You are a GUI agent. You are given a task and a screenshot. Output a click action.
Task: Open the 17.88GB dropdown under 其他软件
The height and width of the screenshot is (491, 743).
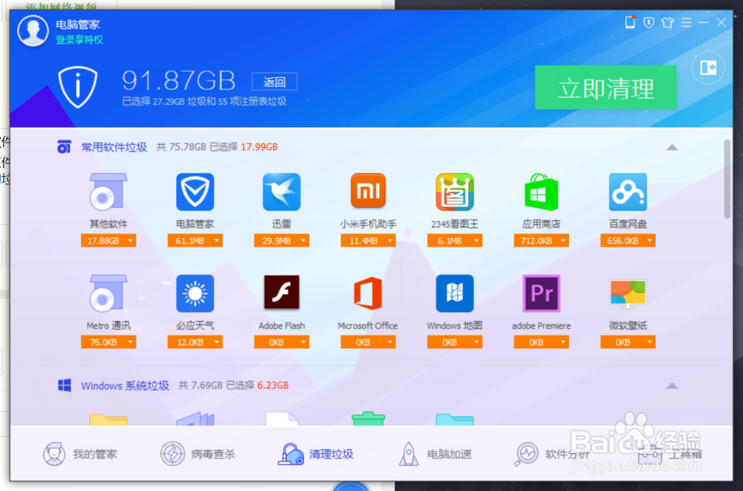pos(108,241)
